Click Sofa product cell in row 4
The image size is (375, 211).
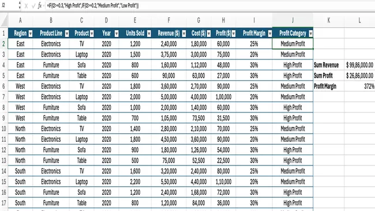[81, 65]
